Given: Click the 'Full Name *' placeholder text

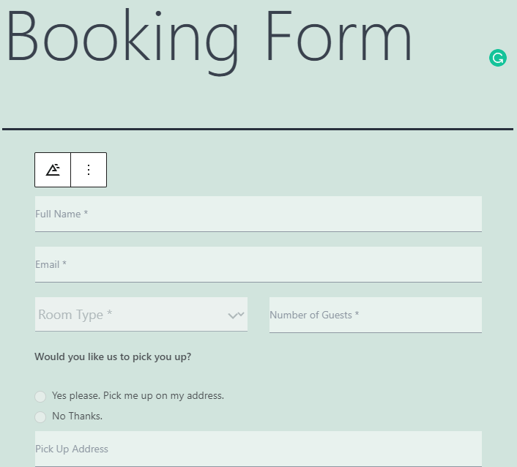Looking at the screenshot, I should pos(62,214).
